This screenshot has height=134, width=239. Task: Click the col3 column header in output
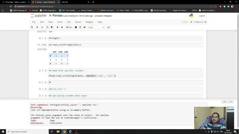66,52
